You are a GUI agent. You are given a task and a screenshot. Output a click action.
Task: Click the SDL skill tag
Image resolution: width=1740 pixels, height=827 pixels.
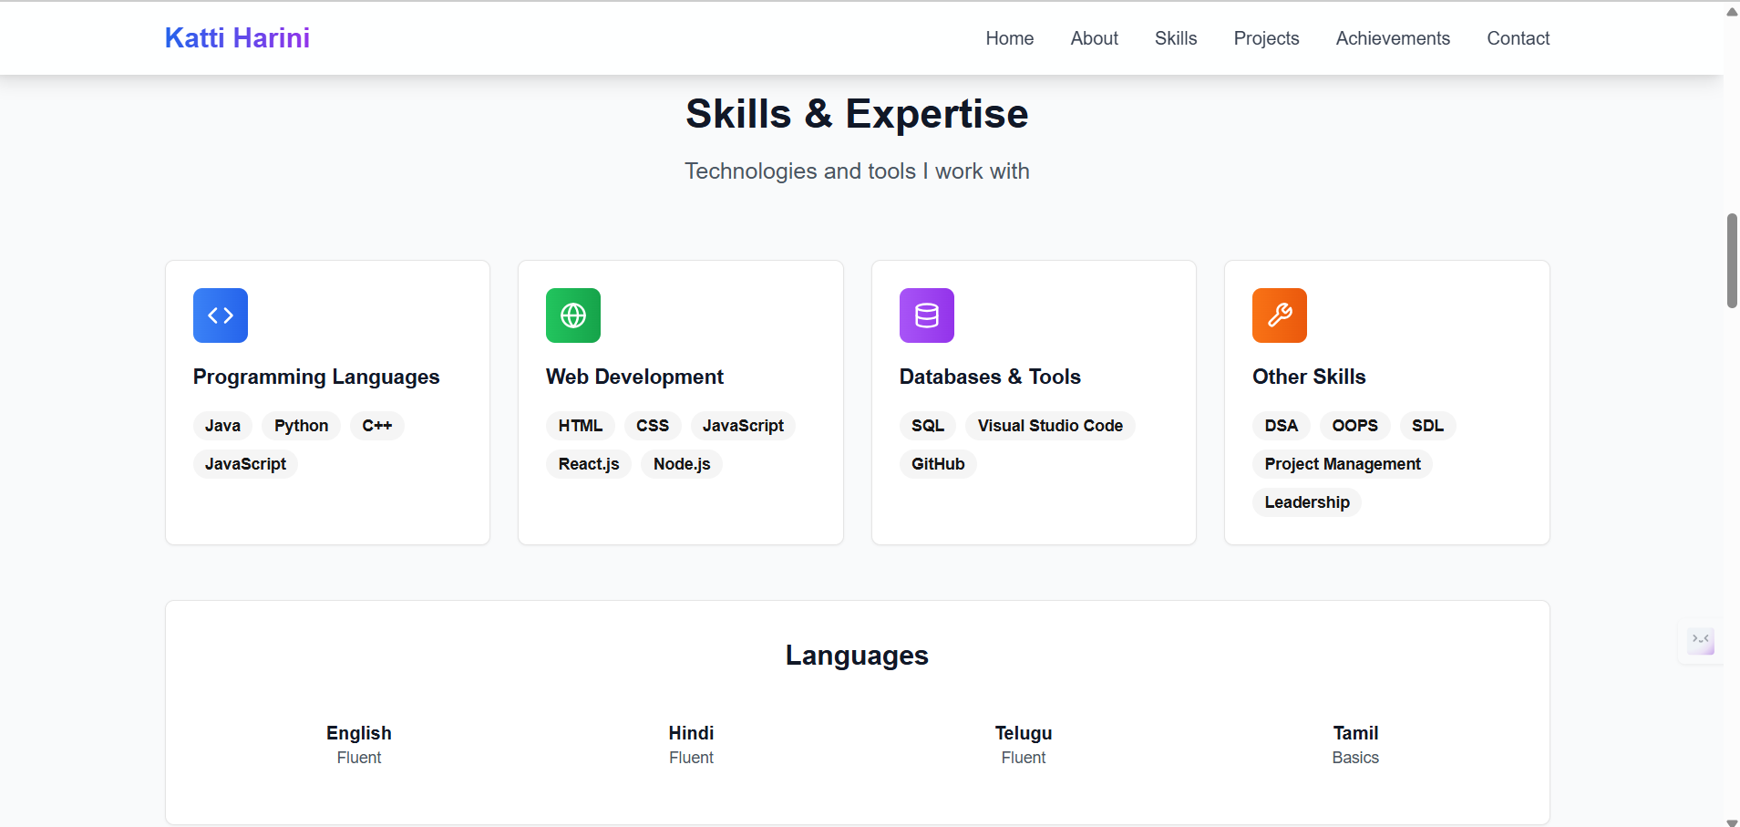[x=1428, y=426]
